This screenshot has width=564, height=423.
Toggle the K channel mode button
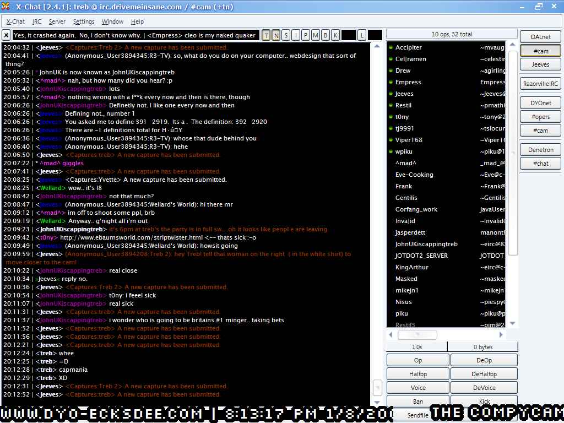click(x=335, y=35)
